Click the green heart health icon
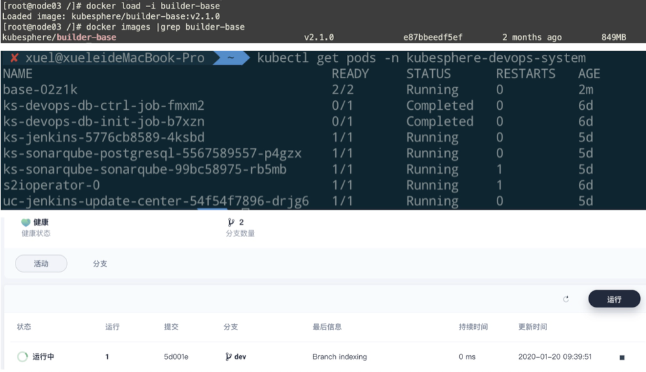 point(26,222)
